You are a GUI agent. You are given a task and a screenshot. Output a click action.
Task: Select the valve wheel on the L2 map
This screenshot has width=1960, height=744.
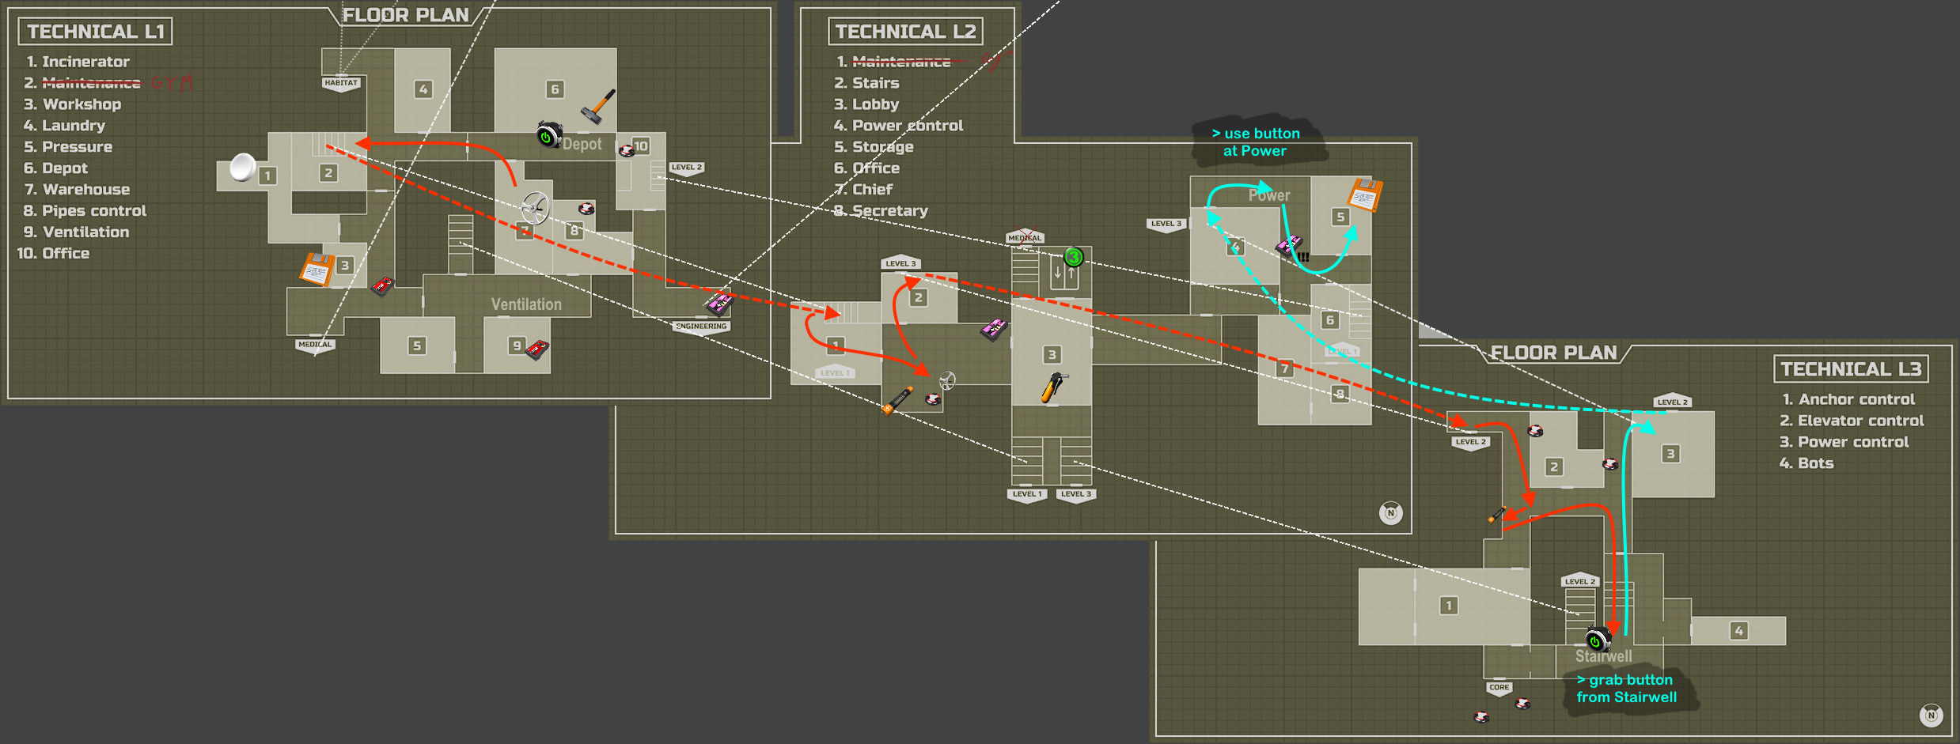point(947,380)
